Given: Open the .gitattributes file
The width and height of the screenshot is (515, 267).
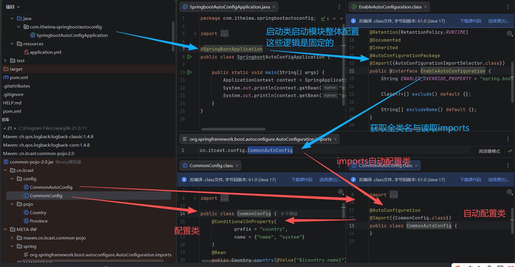Looking at the screenshot, I should (16, 86).
